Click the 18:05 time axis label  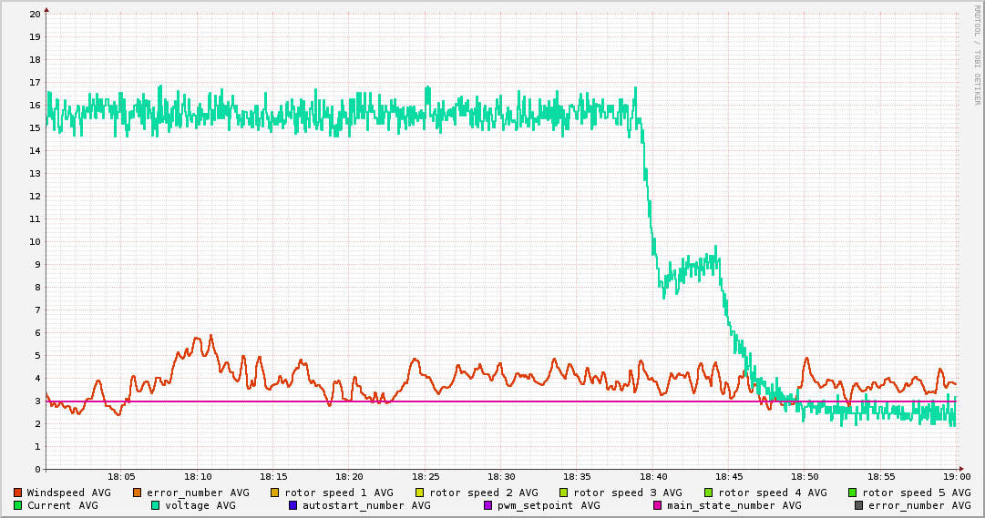[122, 476]
